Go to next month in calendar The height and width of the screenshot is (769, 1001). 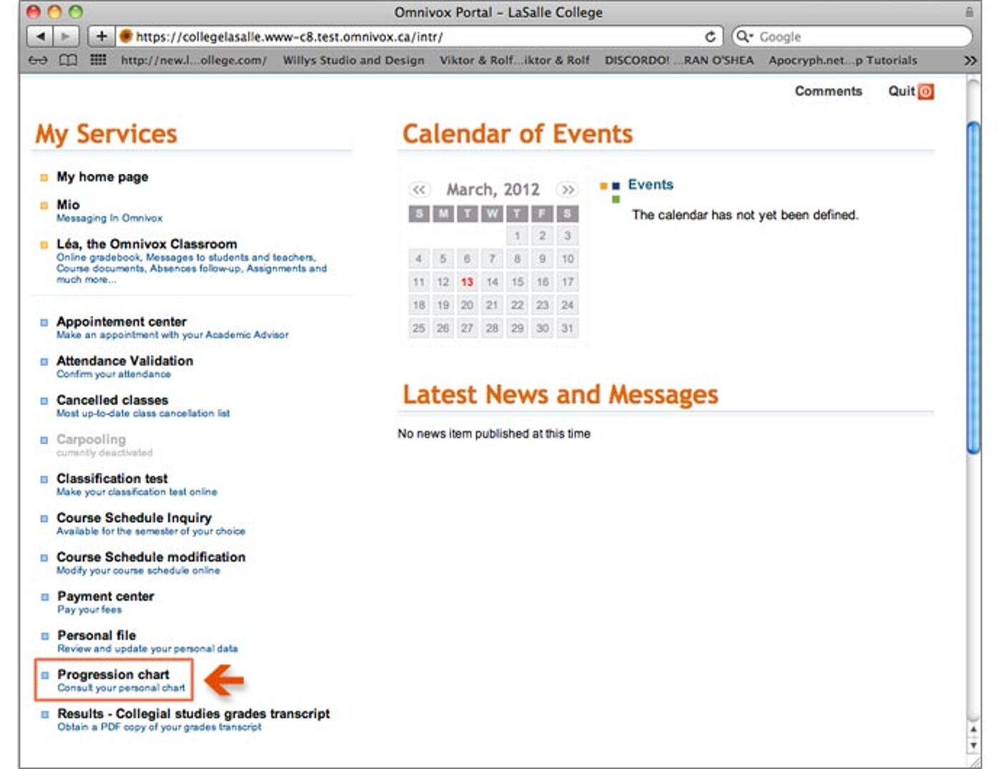[x=568, y=190]
